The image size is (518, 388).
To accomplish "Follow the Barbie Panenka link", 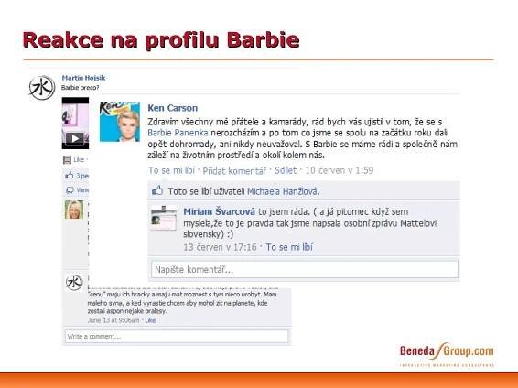I will click(178, 133).
